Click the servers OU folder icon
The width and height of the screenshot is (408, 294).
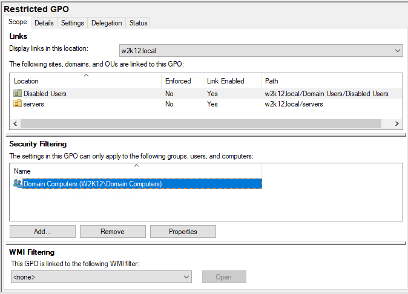[x=18, y=103]
